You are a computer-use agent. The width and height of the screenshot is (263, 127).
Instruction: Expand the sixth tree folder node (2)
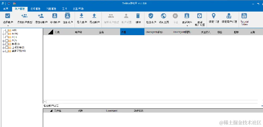point(3,48)
